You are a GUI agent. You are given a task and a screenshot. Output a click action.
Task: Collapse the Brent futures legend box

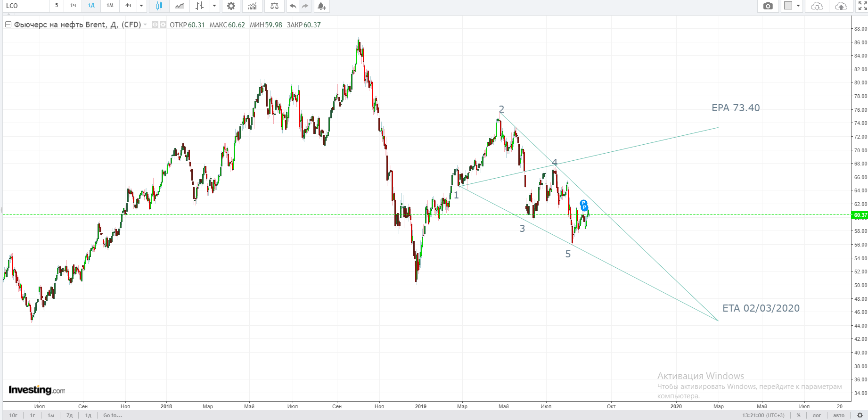point(8,25)
